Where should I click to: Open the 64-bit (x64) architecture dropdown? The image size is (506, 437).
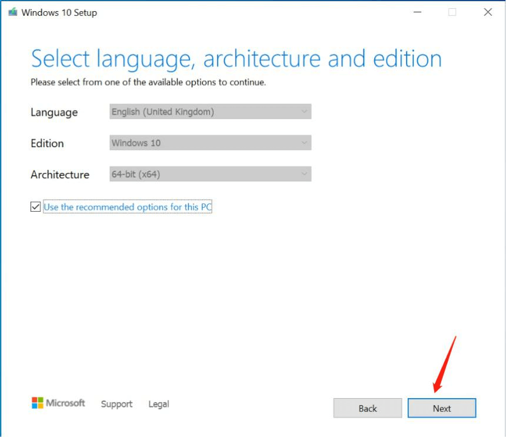(211, 174)
